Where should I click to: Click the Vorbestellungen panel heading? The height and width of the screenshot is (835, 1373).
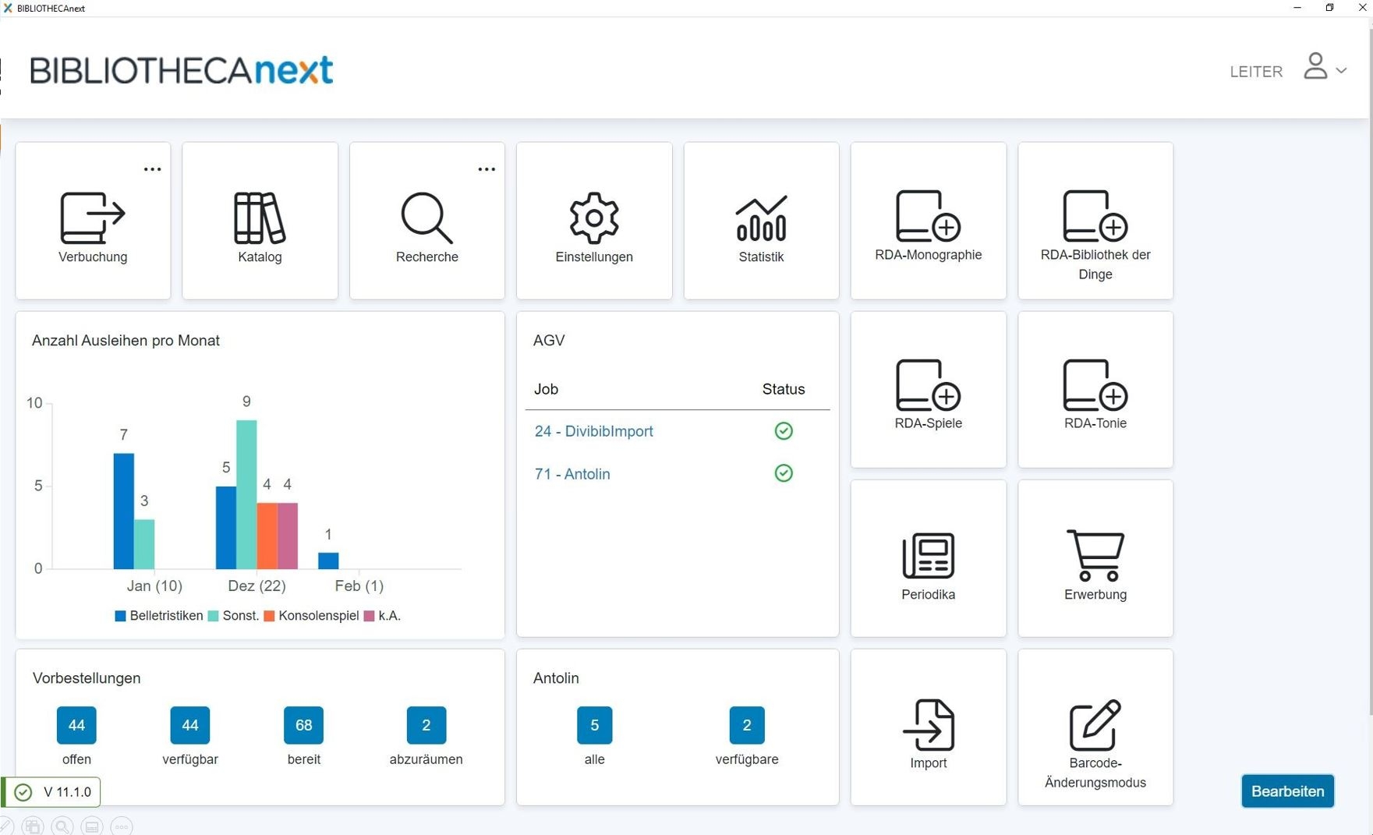point(87,678)
